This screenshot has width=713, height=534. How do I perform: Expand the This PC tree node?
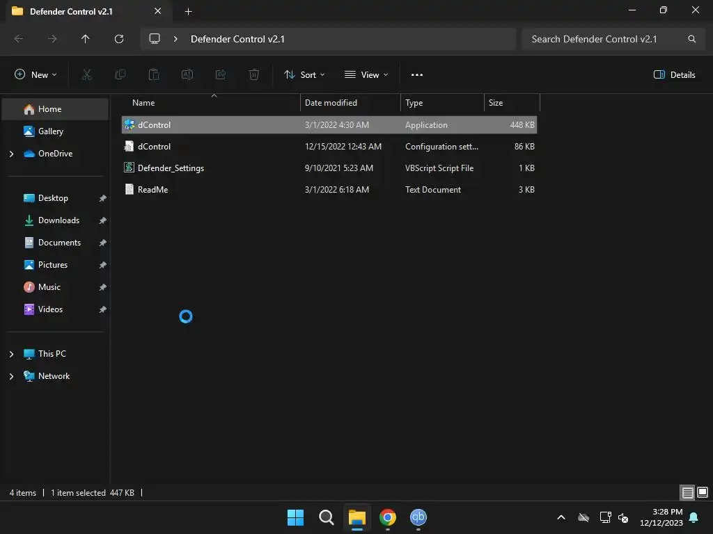[11, 354]
